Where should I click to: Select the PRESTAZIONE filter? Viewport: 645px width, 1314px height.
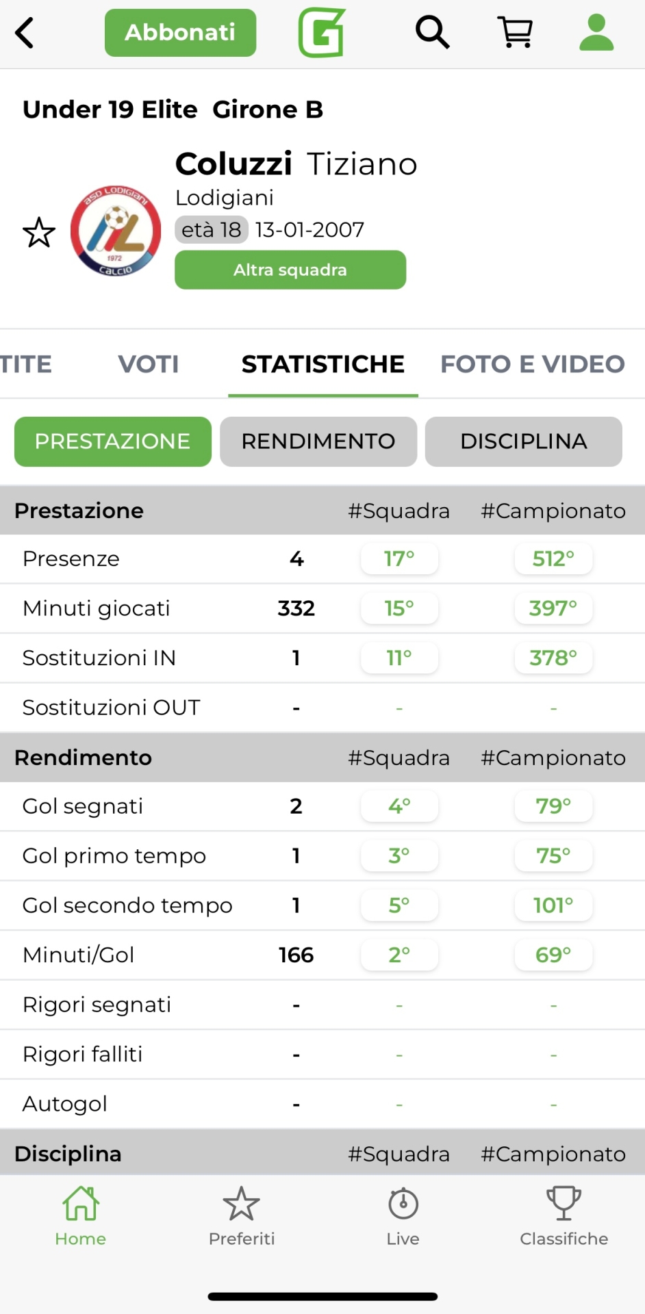113,441
